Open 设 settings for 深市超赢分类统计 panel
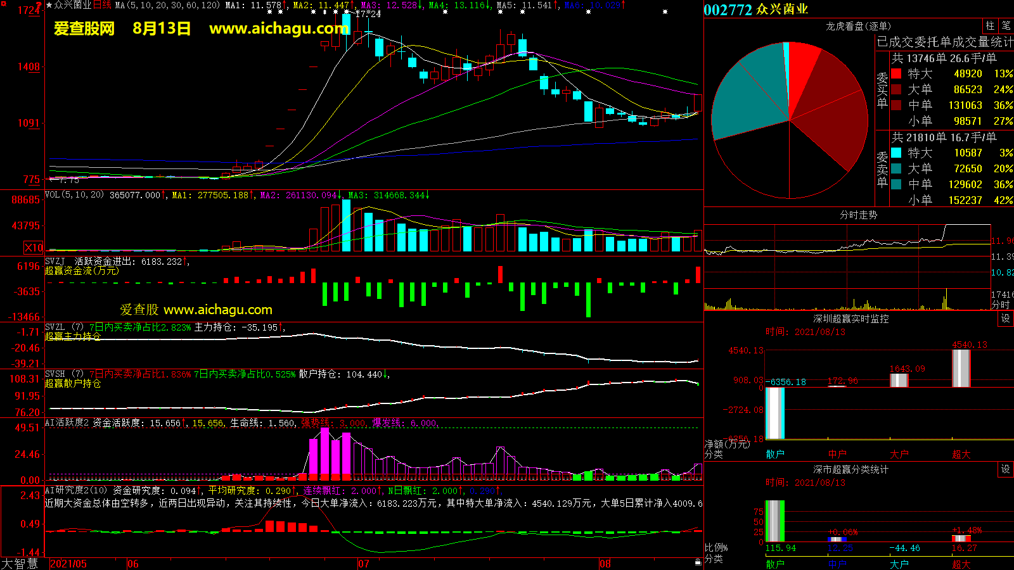The height and width of the screenshot is (570, 1014). 1006,469
